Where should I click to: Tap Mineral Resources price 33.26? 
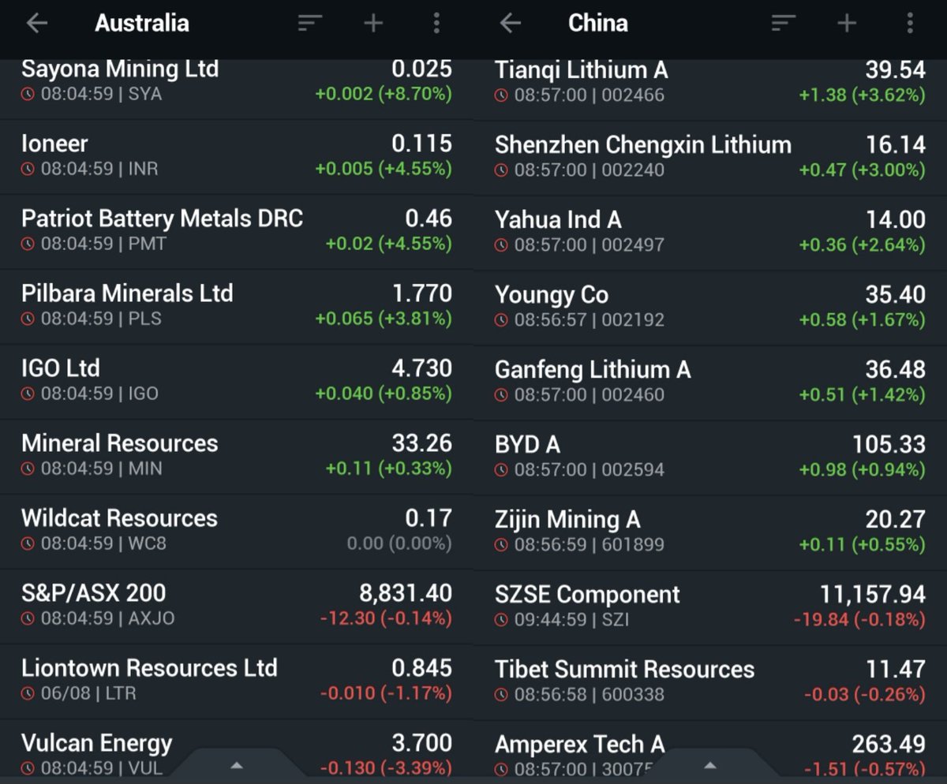coord(422,443)
